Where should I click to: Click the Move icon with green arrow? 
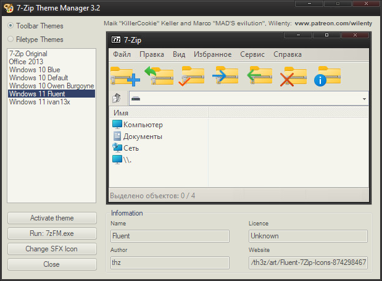259,75
